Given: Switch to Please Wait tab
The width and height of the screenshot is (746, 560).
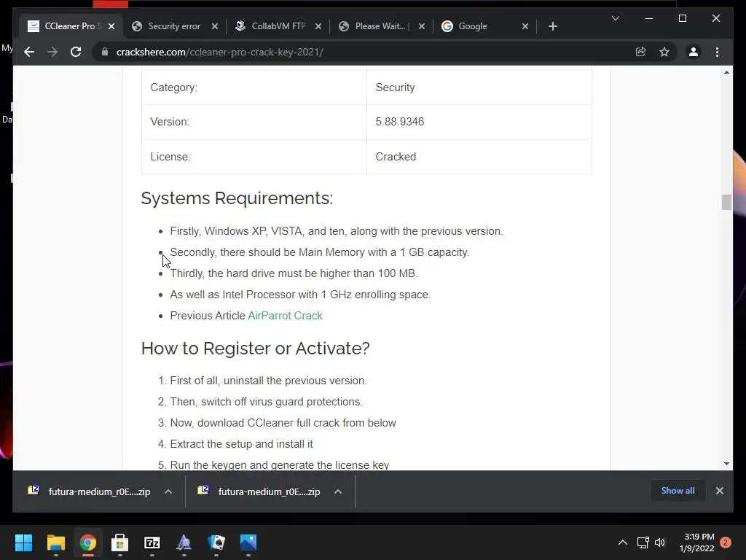Looking at the screenshot, I should (380, 26).
